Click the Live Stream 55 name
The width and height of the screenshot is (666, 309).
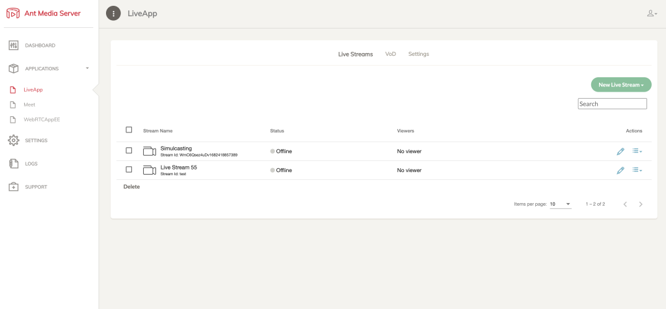tap(179, 167)
